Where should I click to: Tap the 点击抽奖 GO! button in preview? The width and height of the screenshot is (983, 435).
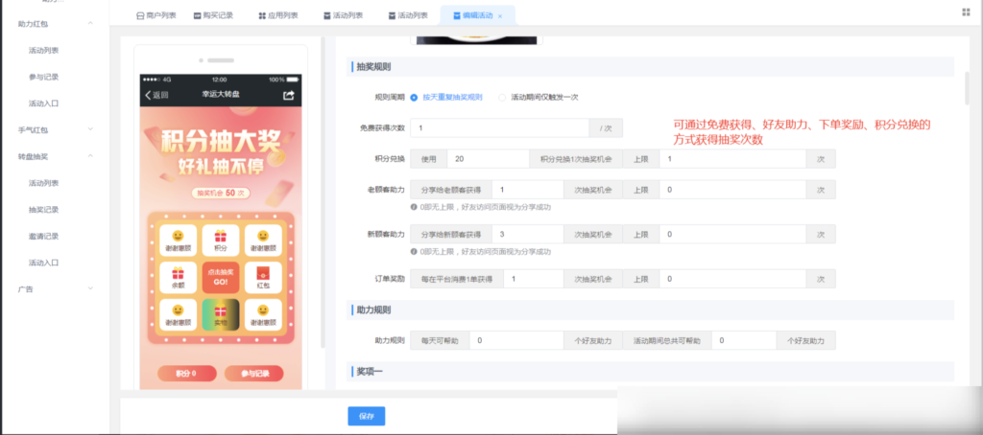221,278
